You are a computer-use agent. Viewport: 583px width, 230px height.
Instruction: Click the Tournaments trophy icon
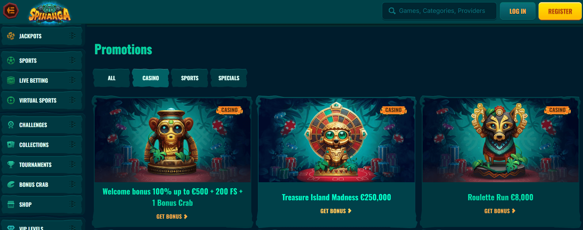click(11, 165)
